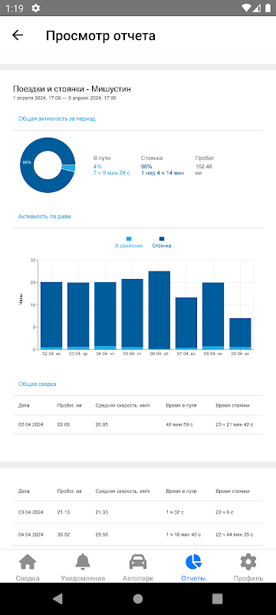Select the 02.04.2024 table row
The width and height of the screenshot is (276, 615).
click(x=138, y=425)
